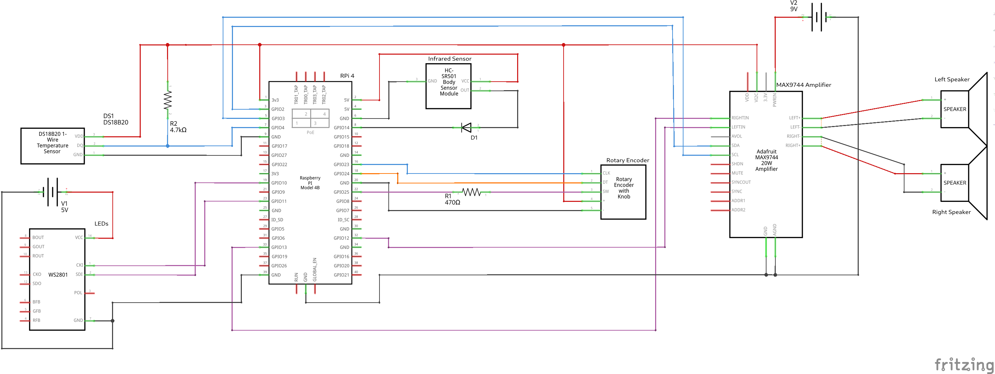995x374 pixels.
Task: Click the GPIO17 pin label
Action: pyautogui.click(x=279, y=146)
